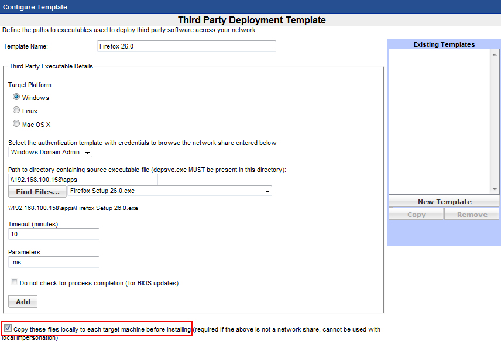Click the Existing Templates list scroll down arrow
501x348 pixels.
[495, 189]
